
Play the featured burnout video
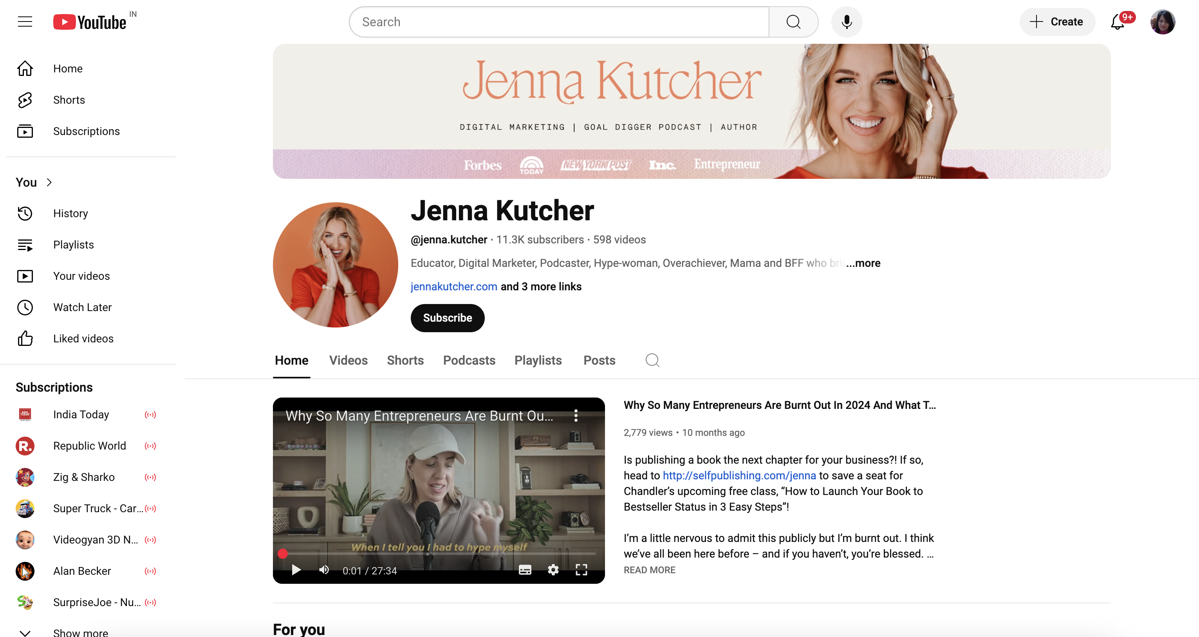pos(296,570)
